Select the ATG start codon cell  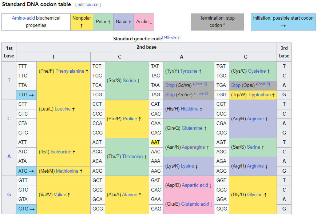pos(27,171)
